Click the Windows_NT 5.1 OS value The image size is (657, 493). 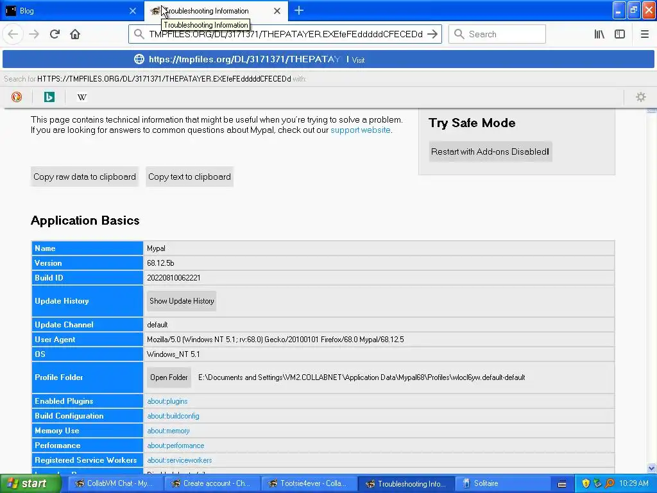tap(173, 354)
